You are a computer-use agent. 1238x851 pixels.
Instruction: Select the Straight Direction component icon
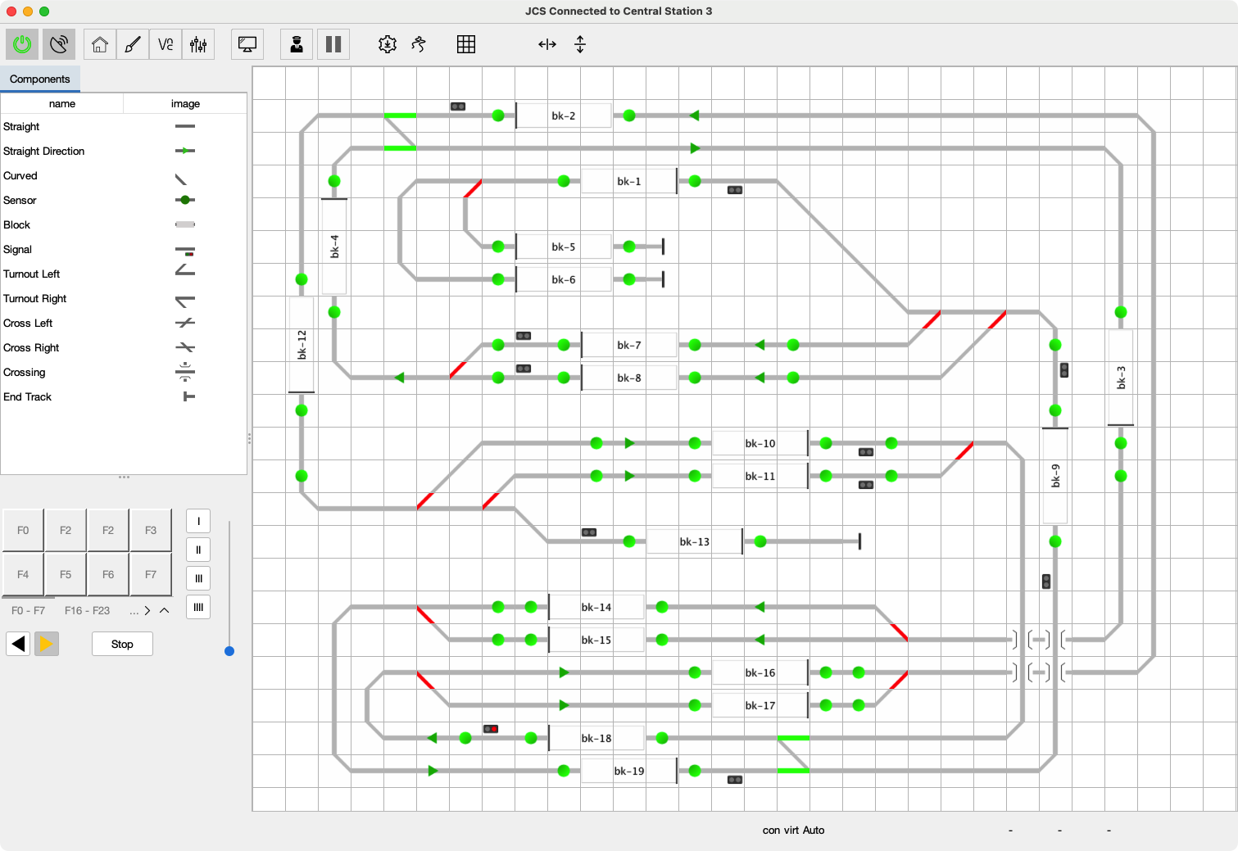185,151
